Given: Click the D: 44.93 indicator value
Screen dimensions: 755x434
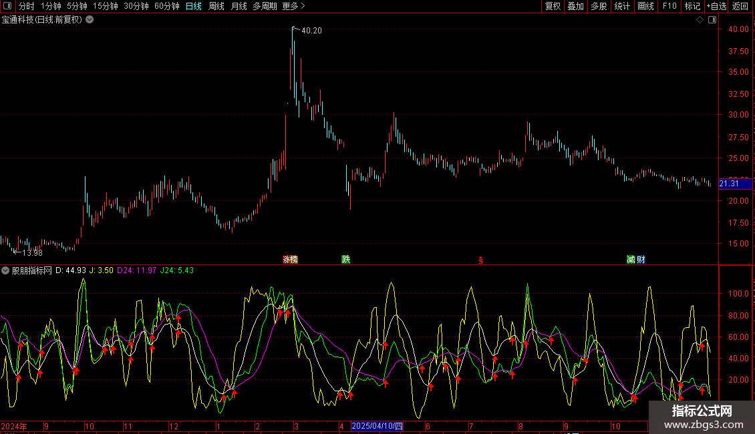Looking at the screenshot, I should point(71,270).
